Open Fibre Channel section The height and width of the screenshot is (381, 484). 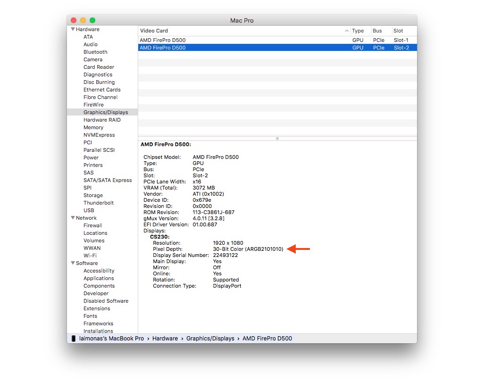click(100, 97)
